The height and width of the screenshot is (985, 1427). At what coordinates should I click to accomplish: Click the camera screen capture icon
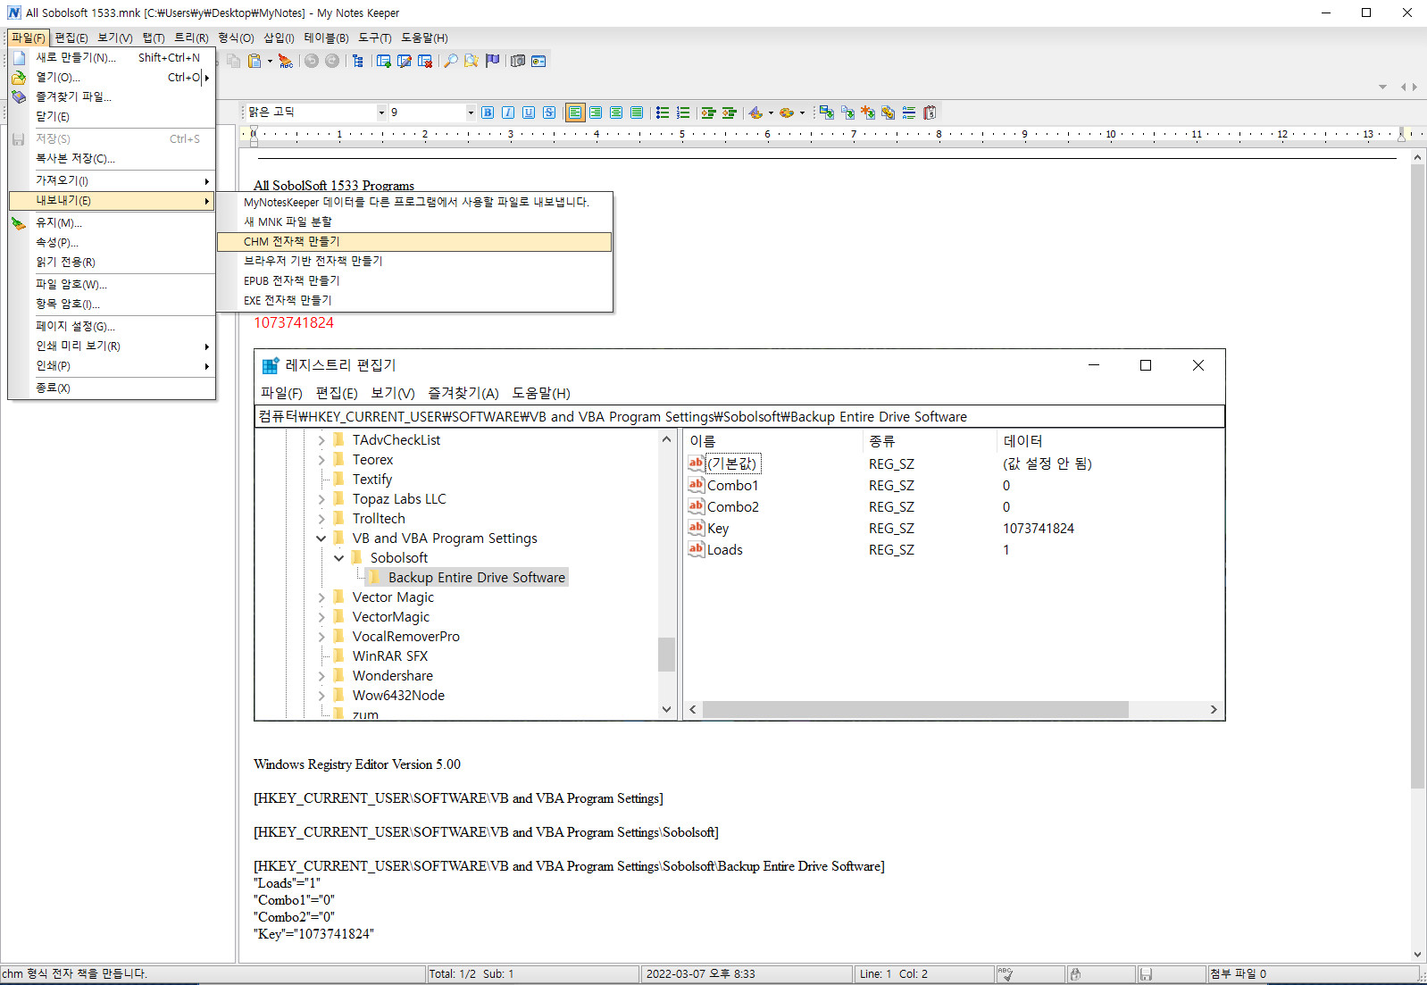coord(518,61)
